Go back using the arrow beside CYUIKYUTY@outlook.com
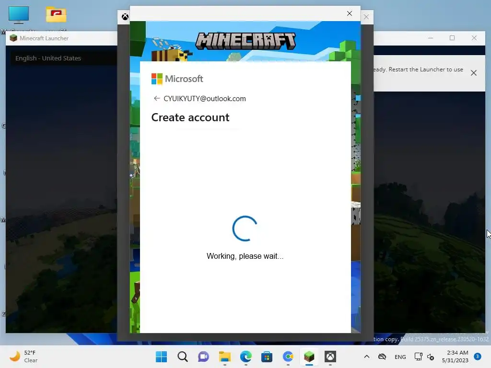Image resolution: width=491 pixels, height=368 pixels. (x=157, y=99)
